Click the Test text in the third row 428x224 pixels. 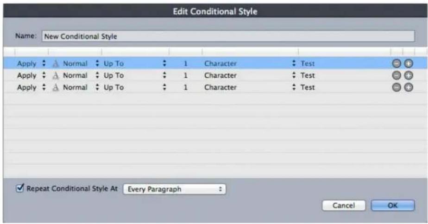pyautogui.click(x=308, y=87)
